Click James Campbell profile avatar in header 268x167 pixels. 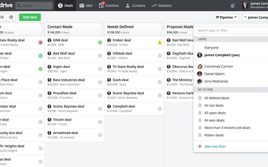(245, 5)
